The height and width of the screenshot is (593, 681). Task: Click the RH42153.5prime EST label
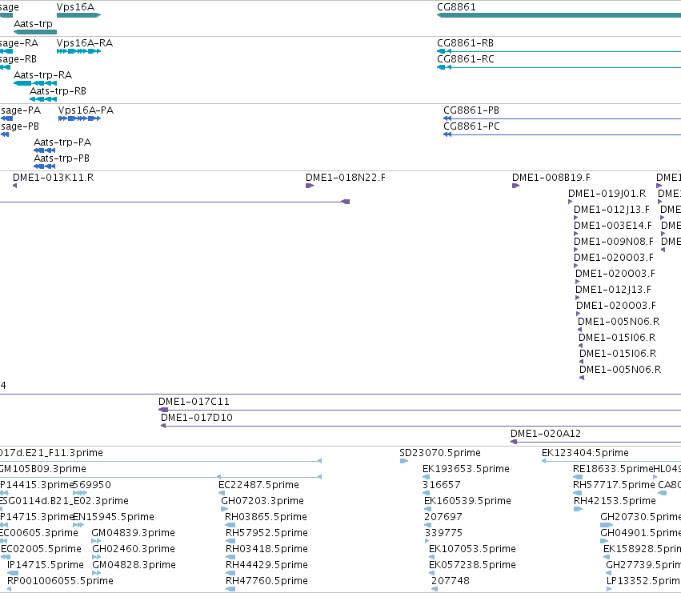(x=615, y=501)
